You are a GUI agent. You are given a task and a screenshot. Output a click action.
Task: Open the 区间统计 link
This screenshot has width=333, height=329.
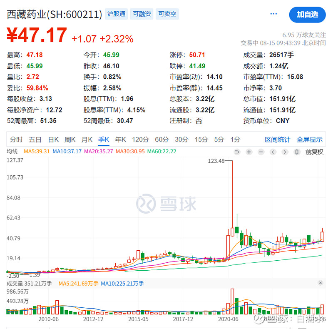click(x=278, y=140)
